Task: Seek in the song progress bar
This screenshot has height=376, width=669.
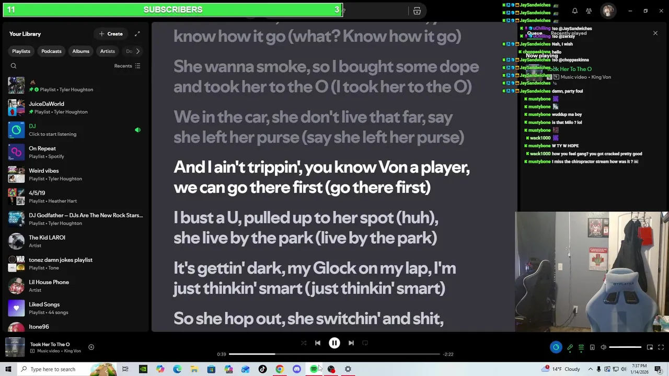Action: pyautogui.click(x=334, y=354)
